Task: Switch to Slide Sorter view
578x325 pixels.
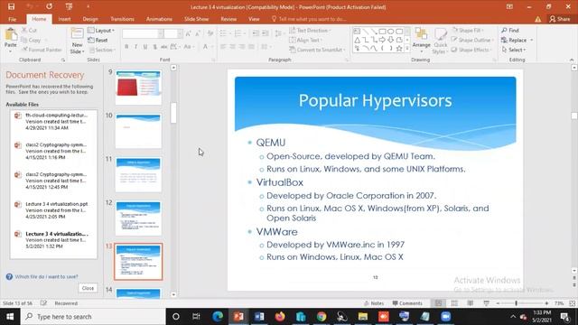Action: (454, 303)
